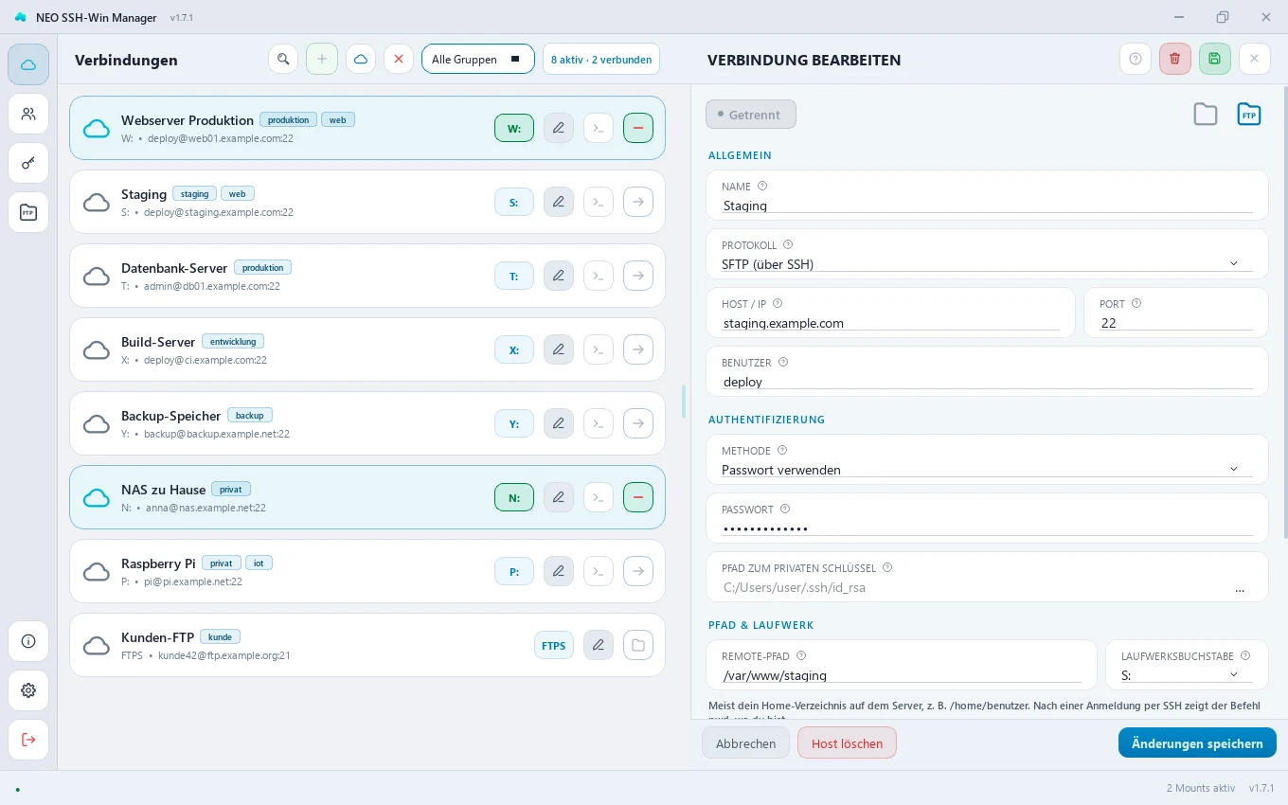The image size is (1288, 805).
Task: Disconnect Webserver Produktion with red minus
Action: (638, 128)
